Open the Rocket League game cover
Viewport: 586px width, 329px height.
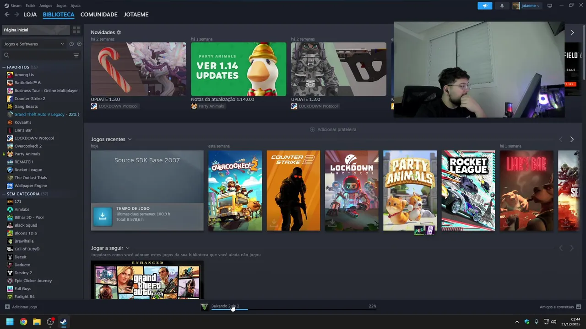[x=468, y=191]
